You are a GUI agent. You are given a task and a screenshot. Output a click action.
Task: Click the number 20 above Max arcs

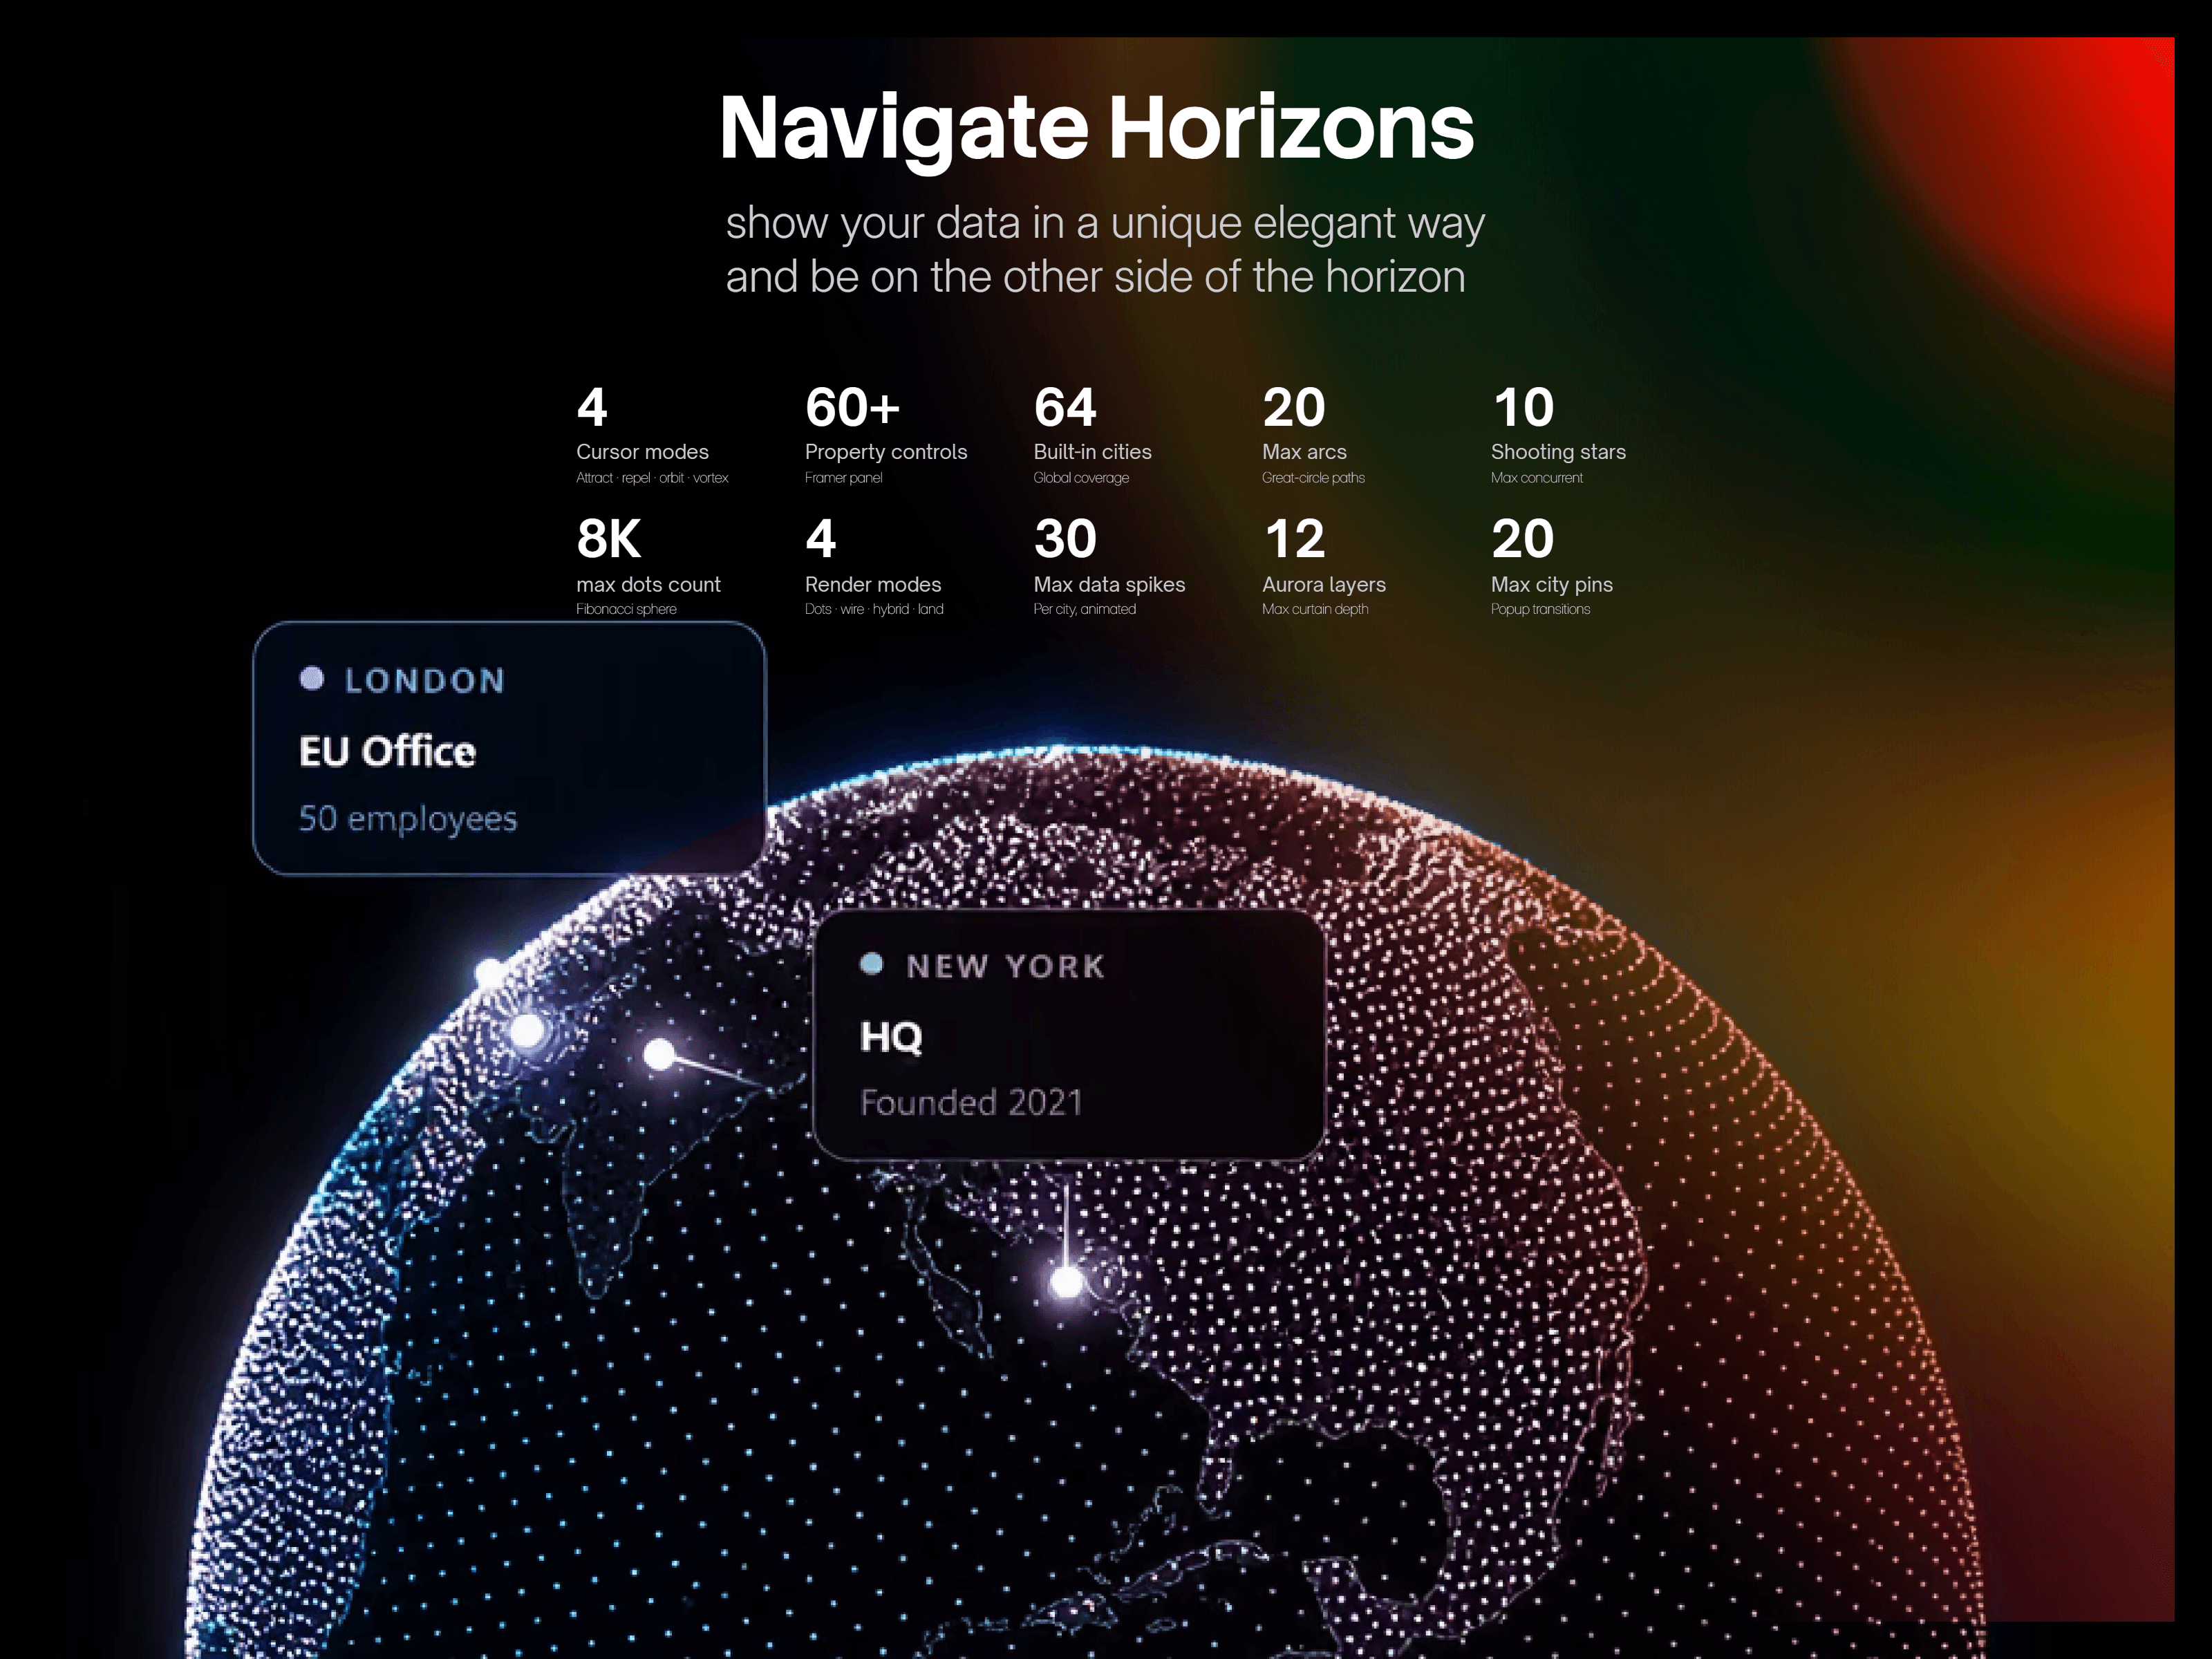(x=1294, y=407)
